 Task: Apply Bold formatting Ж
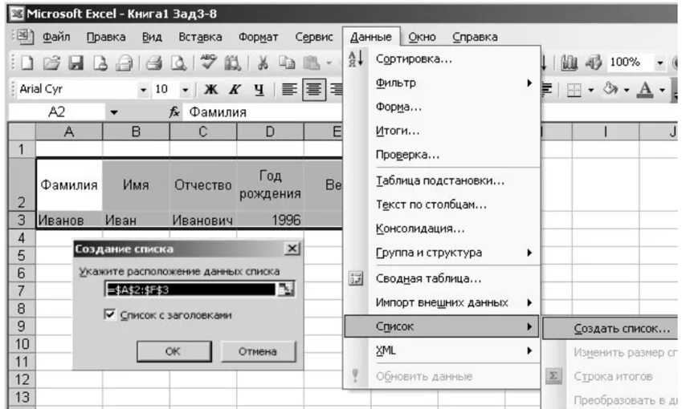[x=211, y=89]
